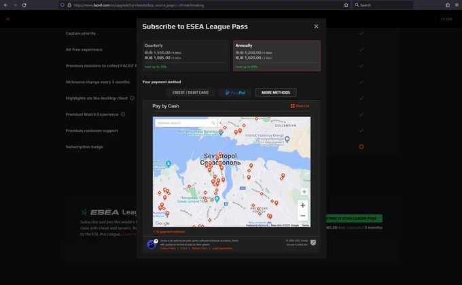Open info icon next to Highlights via desktop client
The width and height of the screenshot is (462, 285).
132,98
